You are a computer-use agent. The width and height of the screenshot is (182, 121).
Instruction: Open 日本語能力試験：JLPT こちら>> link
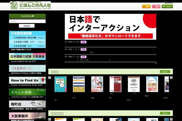point(27,42)
